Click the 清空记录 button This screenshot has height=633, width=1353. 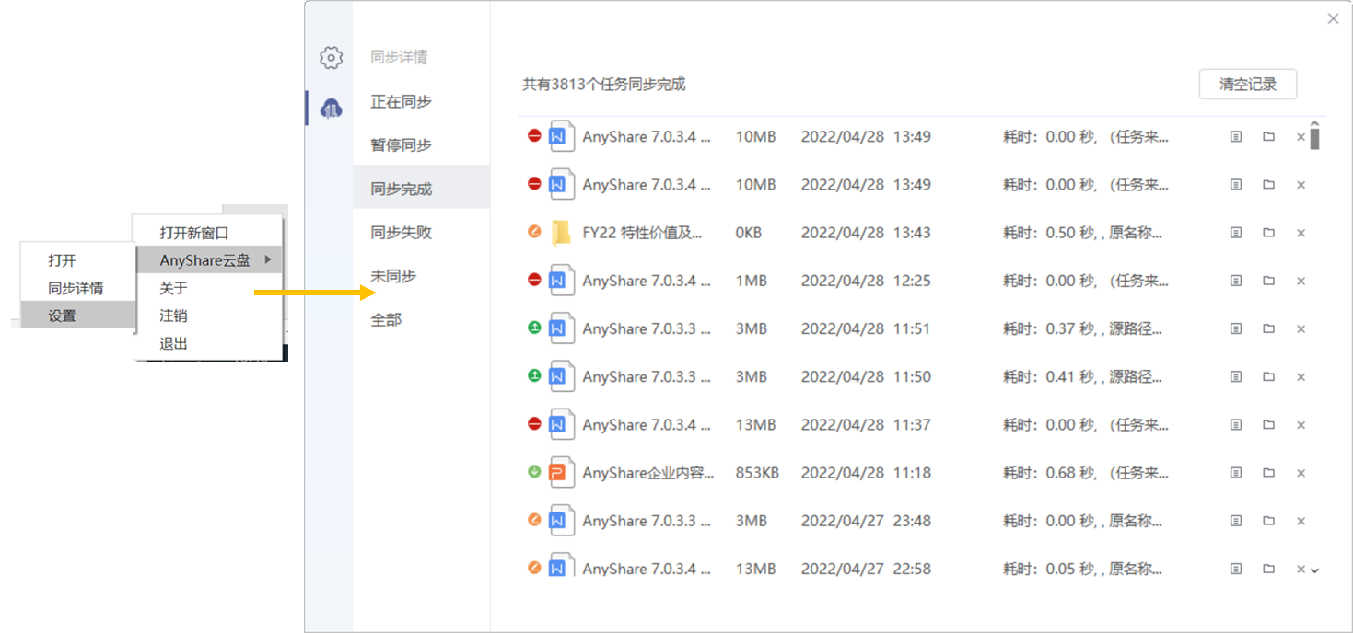tap(1248, 85)
